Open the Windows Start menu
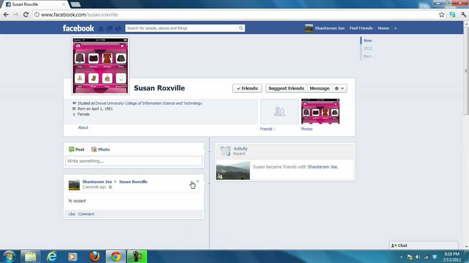This screenshot has width=469, height=263. click(9, 256)
